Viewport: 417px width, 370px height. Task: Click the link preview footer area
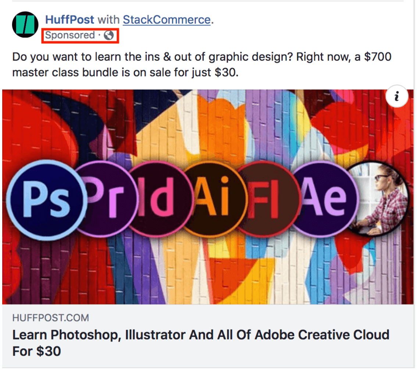pos(208,336)
